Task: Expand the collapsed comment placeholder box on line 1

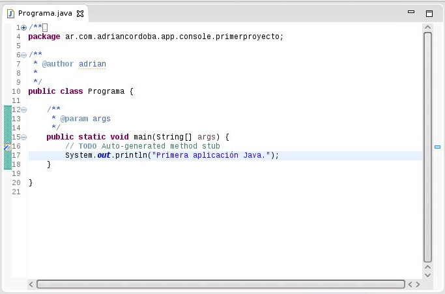Action: point(45,27)
